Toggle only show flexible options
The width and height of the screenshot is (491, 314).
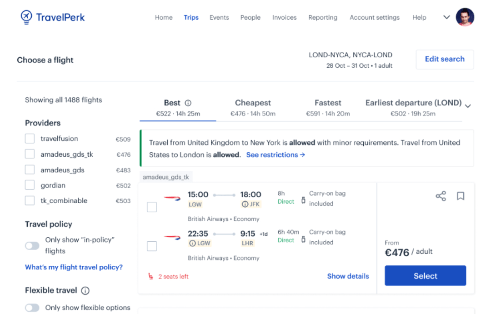click(32, 308)
